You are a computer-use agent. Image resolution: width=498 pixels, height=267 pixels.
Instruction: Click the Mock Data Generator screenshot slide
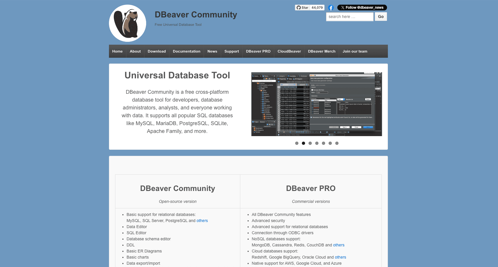coord(316,104)
